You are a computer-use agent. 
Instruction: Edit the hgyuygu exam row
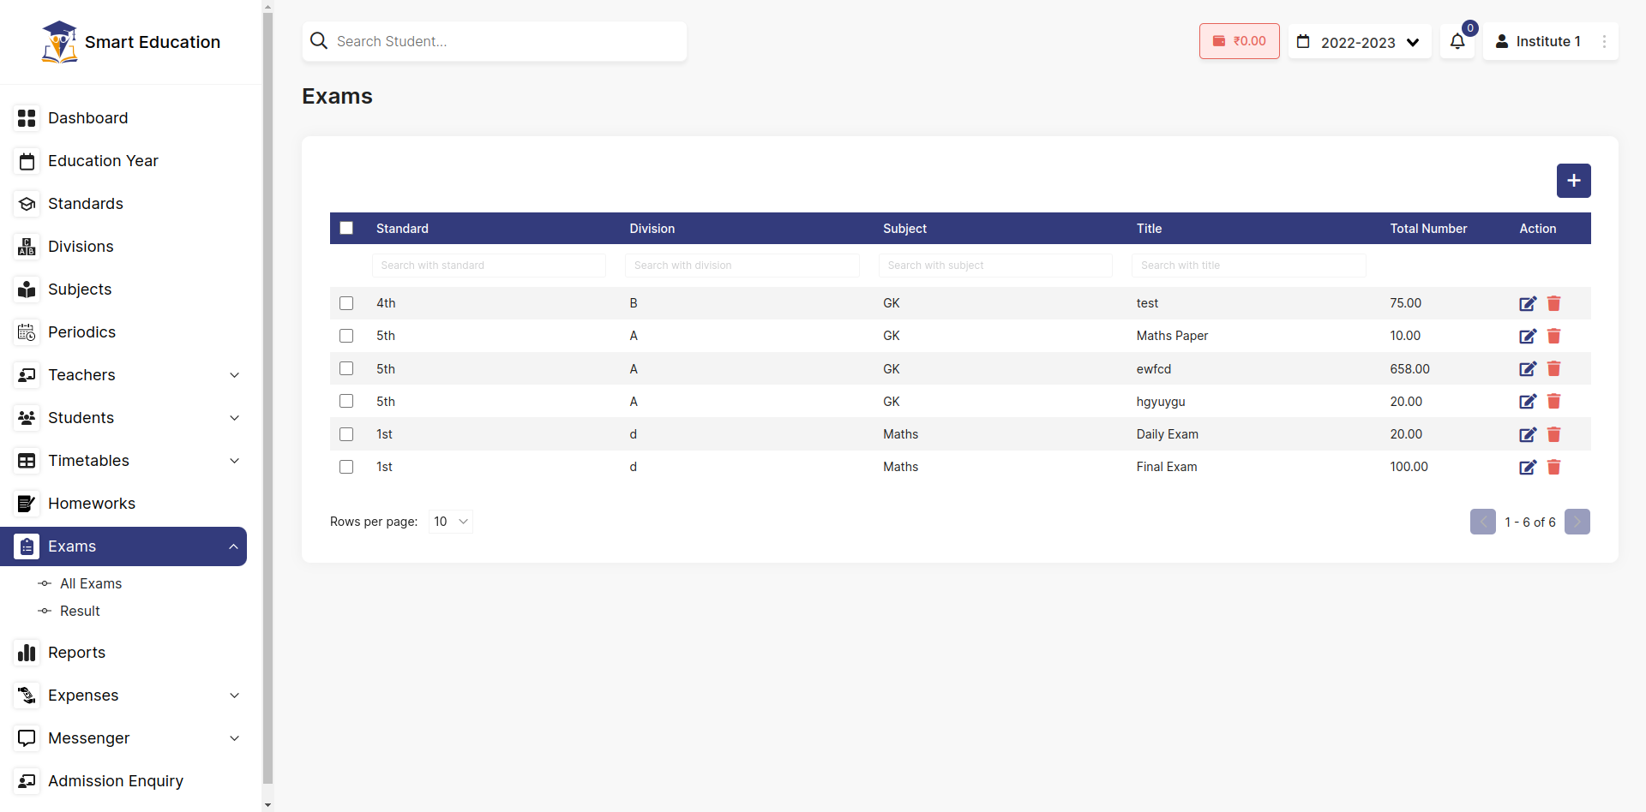[x=1528, y=402]
